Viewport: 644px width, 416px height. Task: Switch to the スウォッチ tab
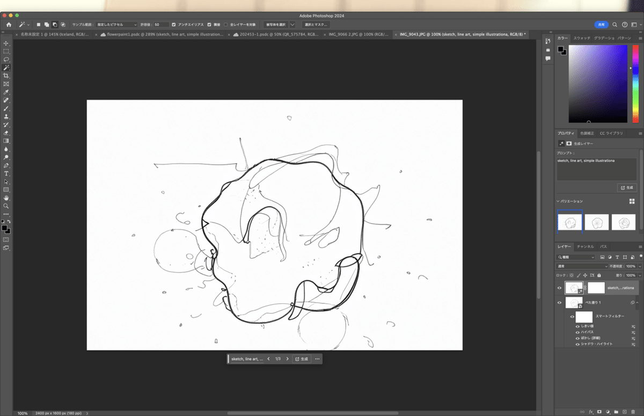pyautogui.click(x=581, y=39)
